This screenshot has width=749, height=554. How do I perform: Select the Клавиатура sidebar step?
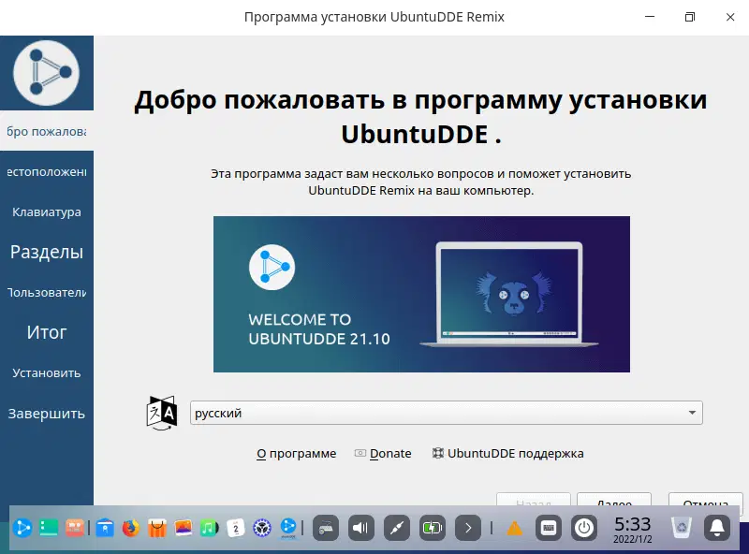[47, 211]
